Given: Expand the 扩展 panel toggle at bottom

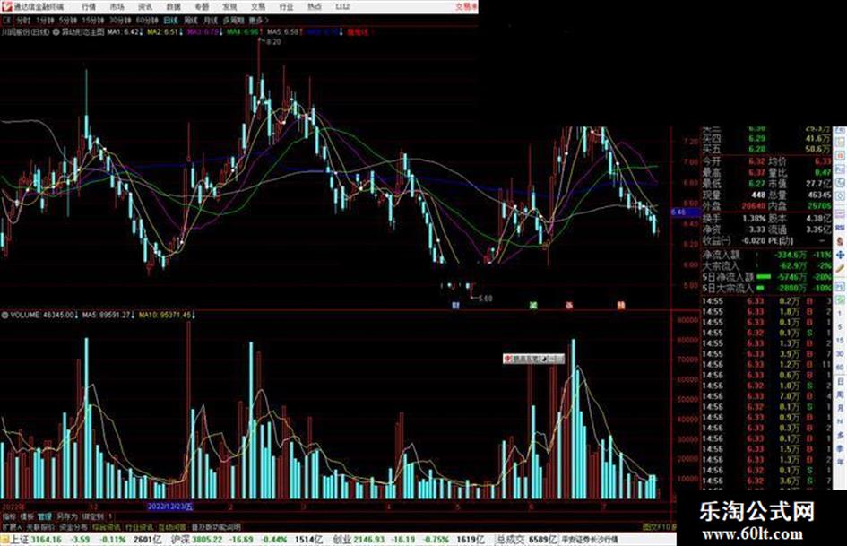Looking at the screenshot, I should [x=12, y=526].
